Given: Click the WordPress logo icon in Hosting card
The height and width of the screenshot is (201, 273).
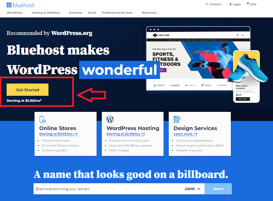Looking at the screenshot, I should [x=110, y=120].
